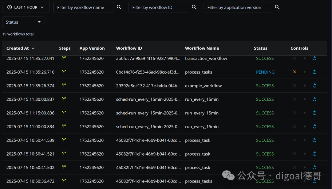Click the cancel X for example_workflow

pyautogui.click(x=294, y=86)
